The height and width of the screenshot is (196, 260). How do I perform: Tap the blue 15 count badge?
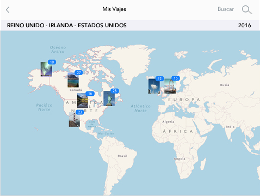pos(176,78)
